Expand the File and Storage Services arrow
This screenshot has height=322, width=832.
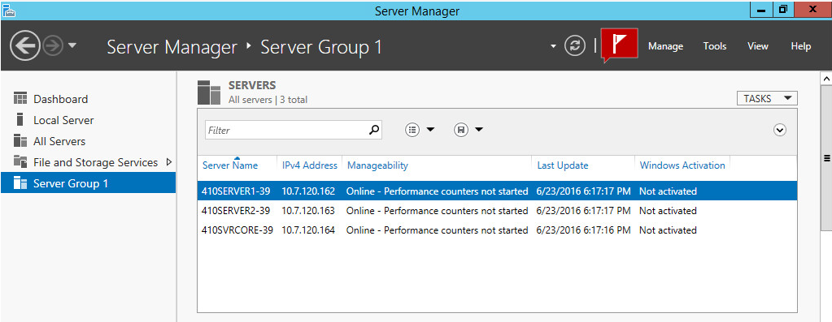click(x=169, y=161)
